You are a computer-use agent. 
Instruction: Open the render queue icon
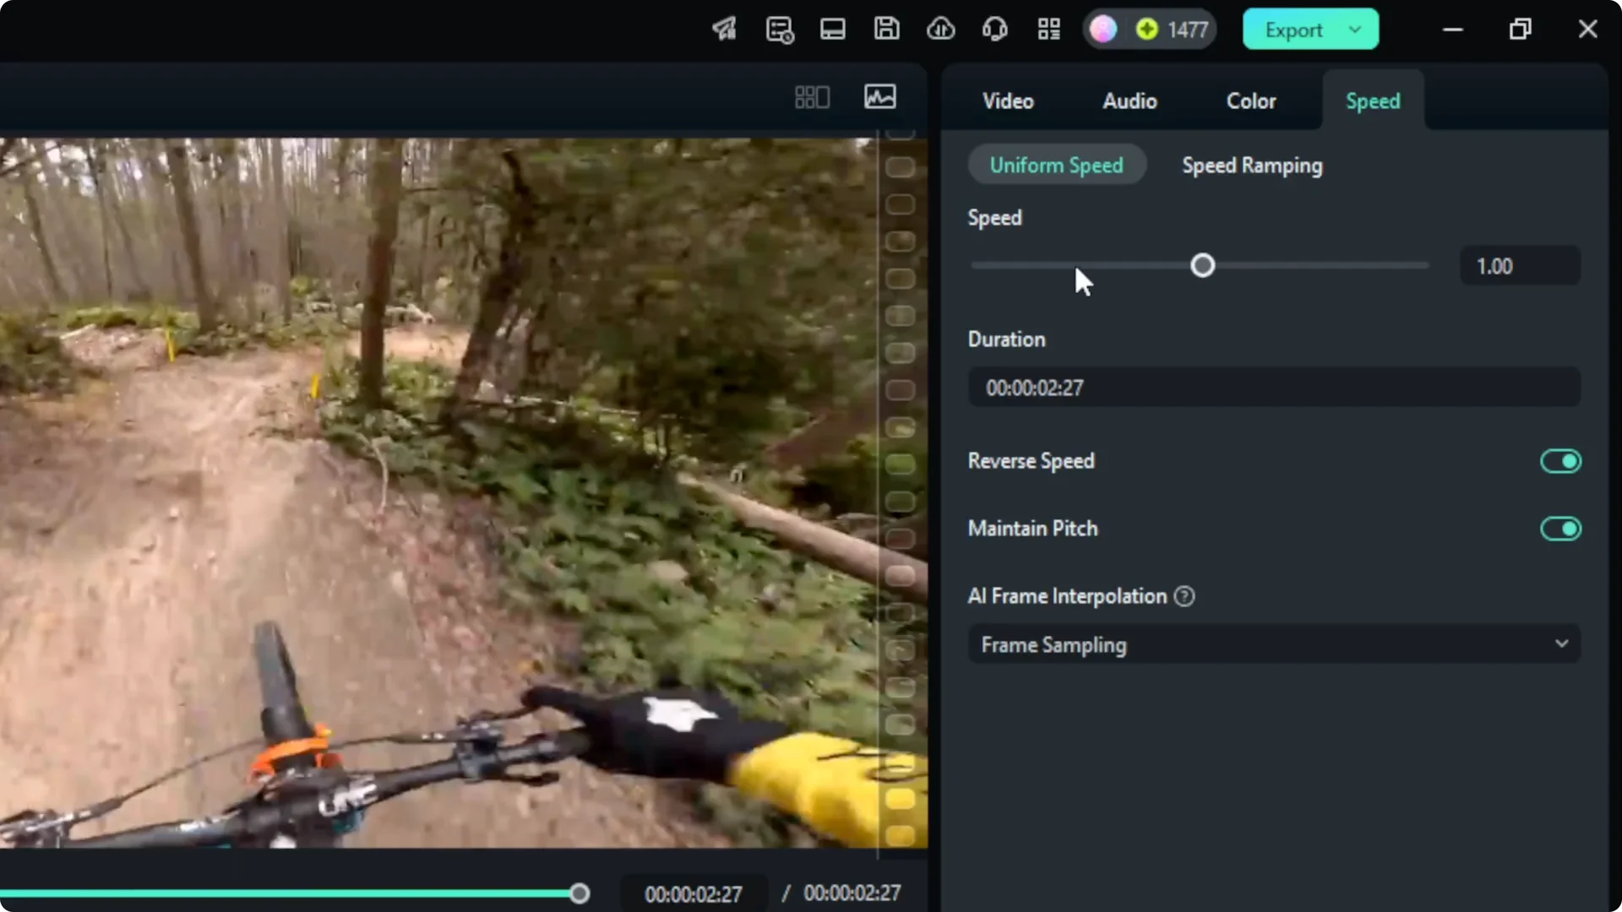(x=779, y=29)
